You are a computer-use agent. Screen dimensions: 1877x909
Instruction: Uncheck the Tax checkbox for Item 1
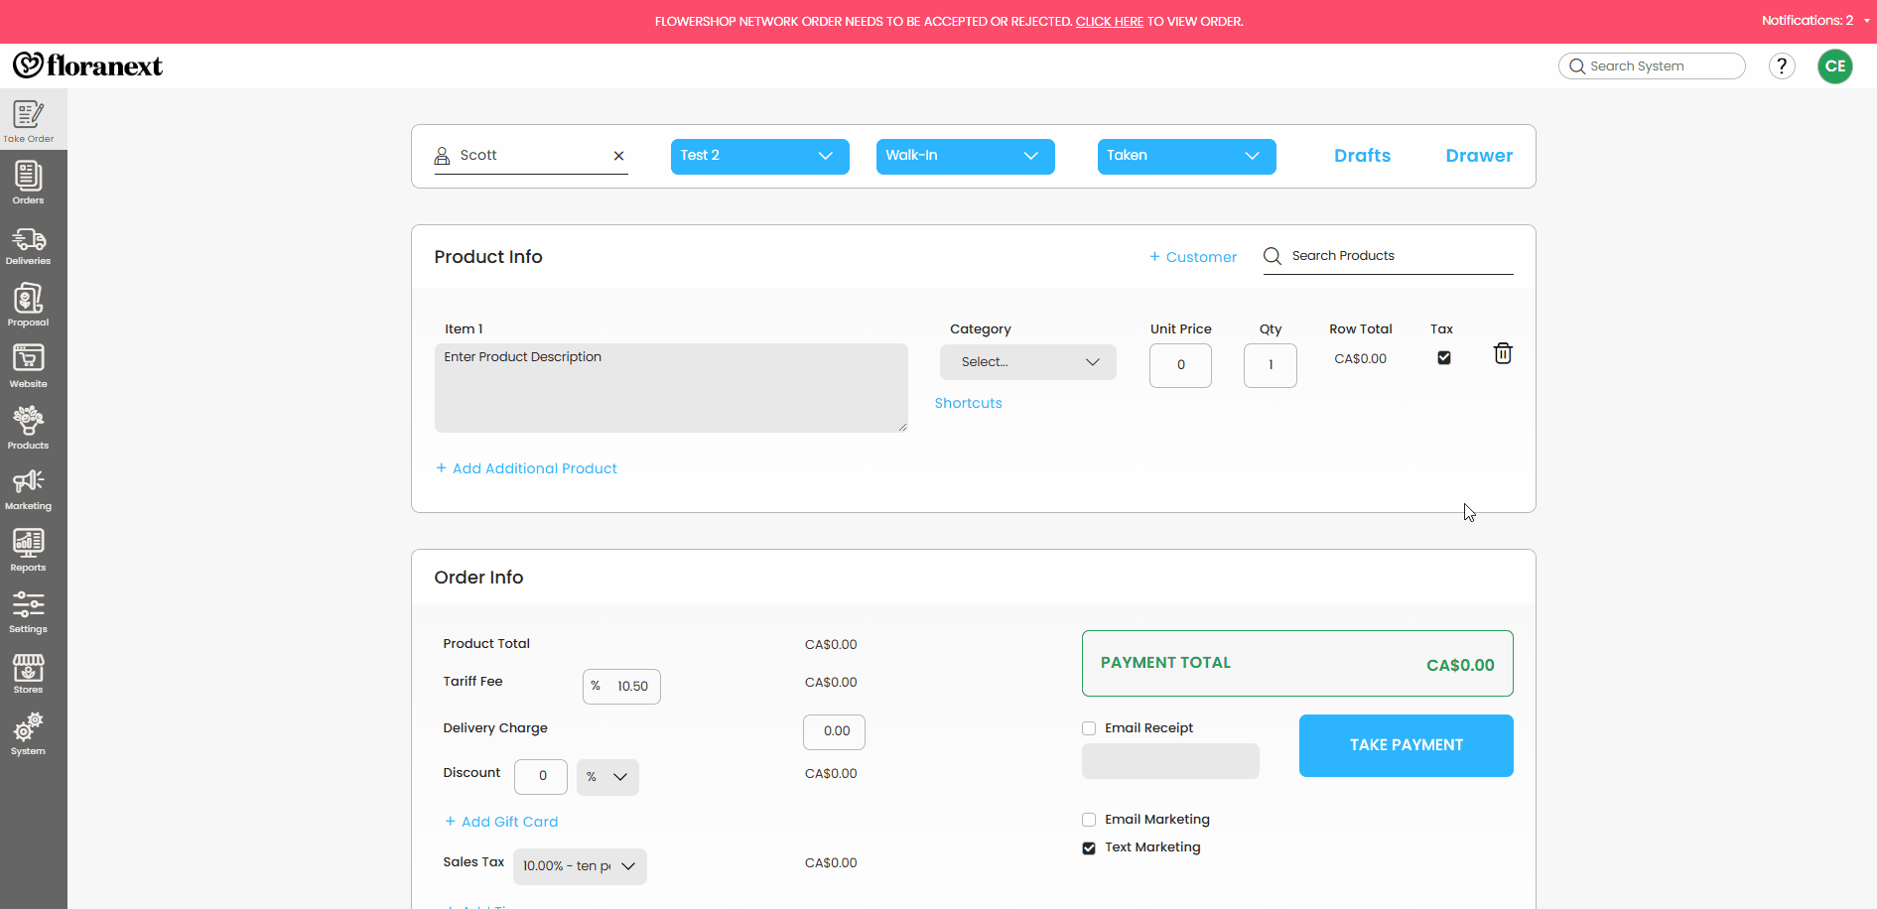coord(1444,358)
